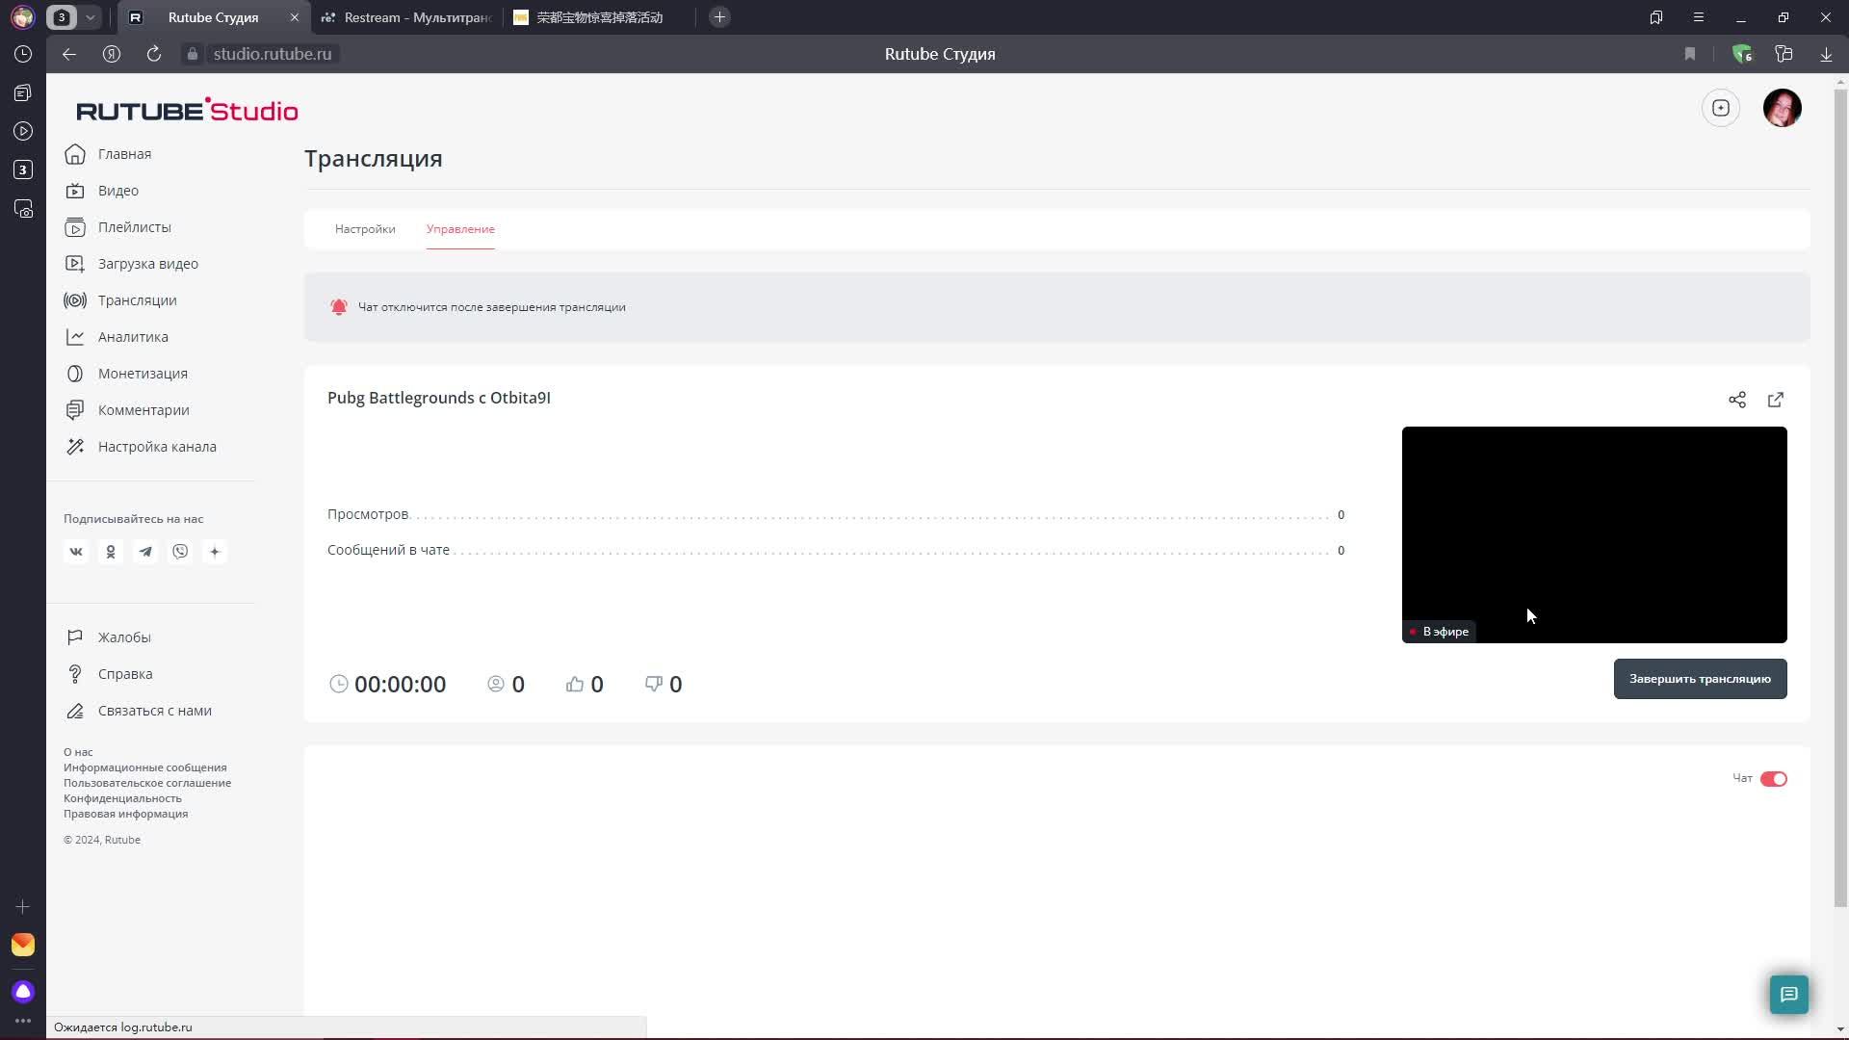This screenshot has height=1040, width=1849.
Task: Click the browser bookmark icon
Action: [1689, 54]
